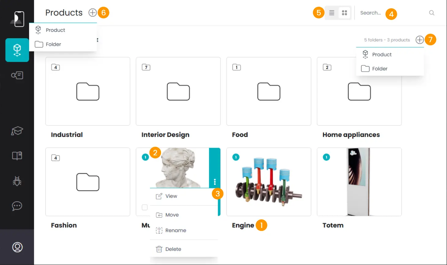Click the card-tag icon below Products cube
The image size is (447, 265).
pos(17,75)
